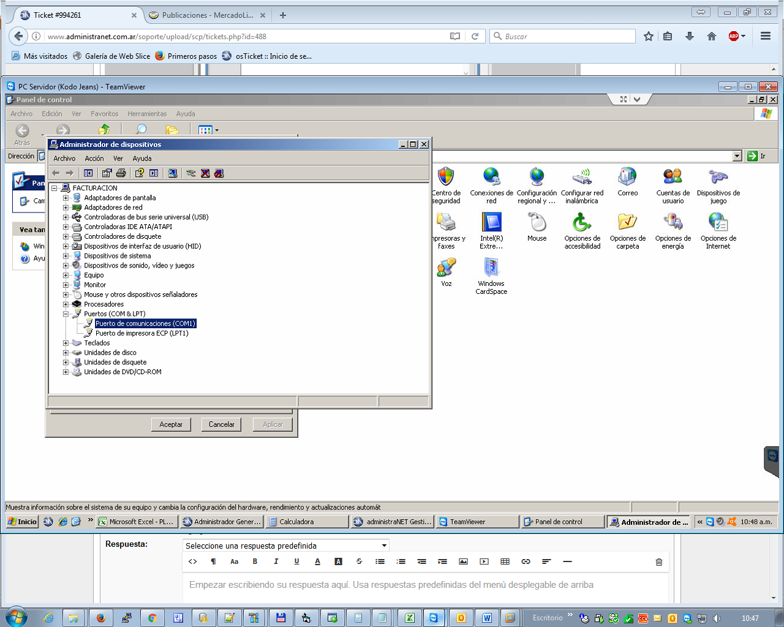The image size is (784, 627).
Task: Collapse the Puertos (COM & LPT) node
Action: (66, 314)
